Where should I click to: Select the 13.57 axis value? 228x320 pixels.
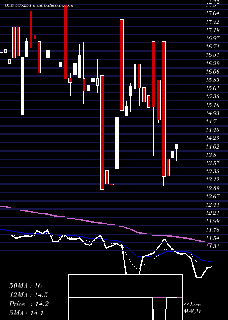pyautogui.click(x=212, y=163)
